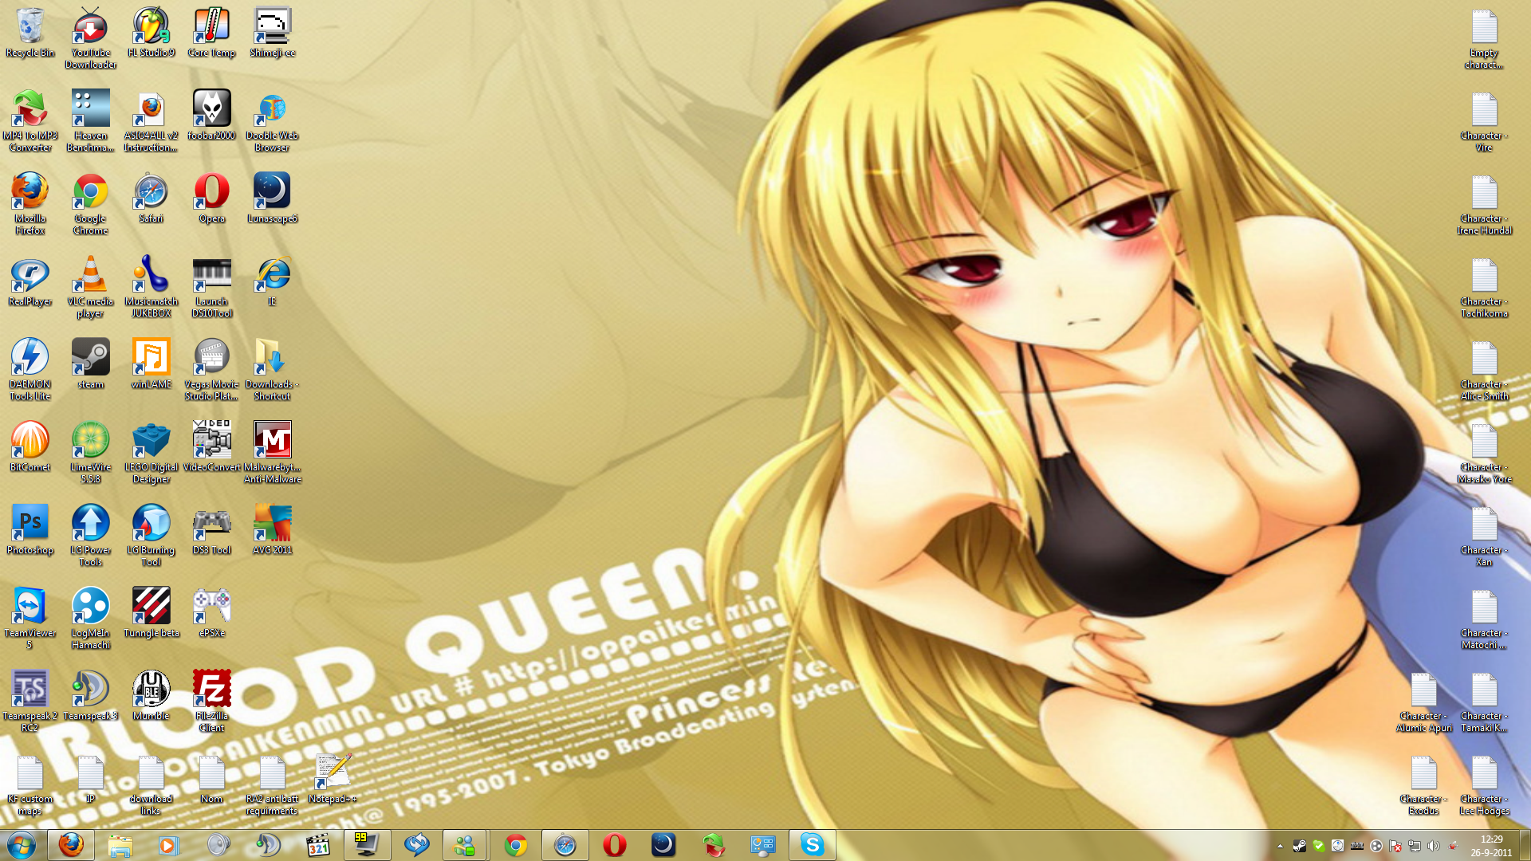Select the ePSXe emulator icon
The image size is (1531, 861).
212,613
